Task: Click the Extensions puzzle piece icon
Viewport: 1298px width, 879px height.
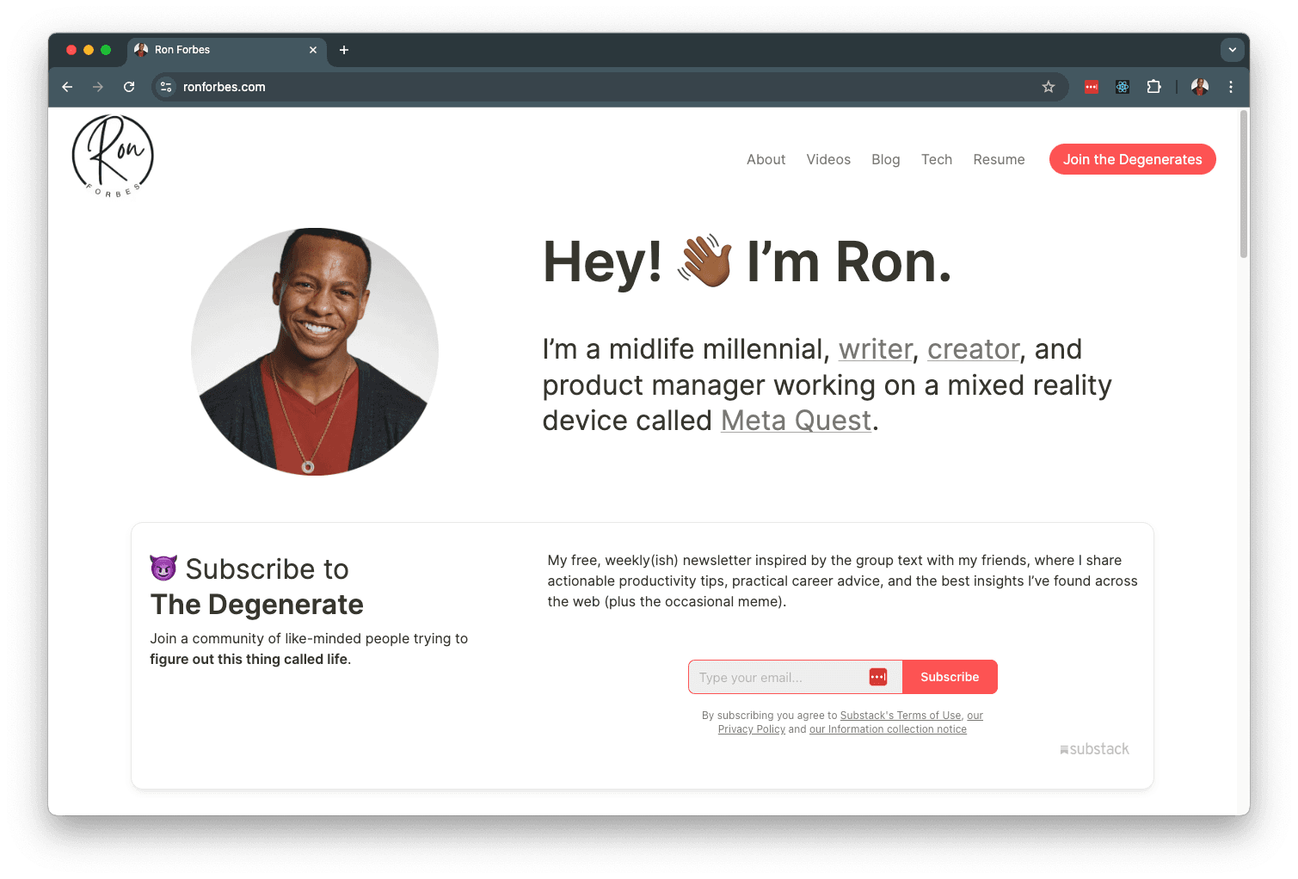Action: tap(1153, 87)
